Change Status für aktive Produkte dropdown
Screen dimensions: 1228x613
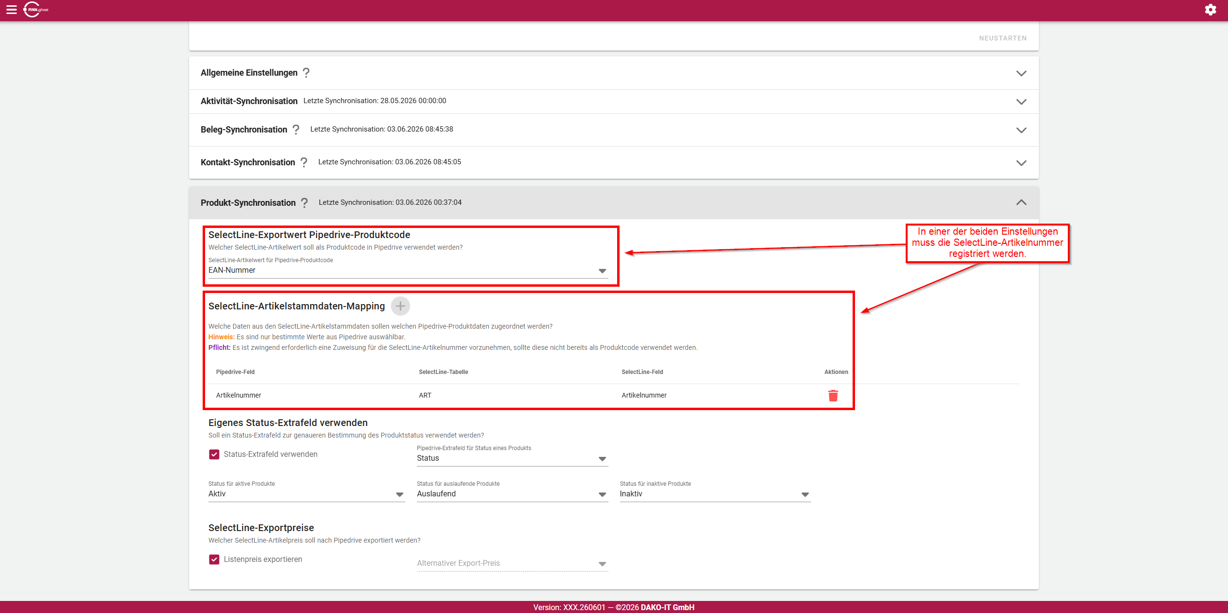point(306,494)
